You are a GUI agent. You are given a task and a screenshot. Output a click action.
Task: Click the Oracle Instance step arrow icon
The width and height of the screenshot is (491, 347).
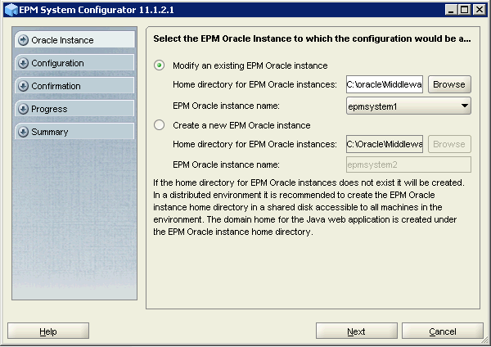23,40
